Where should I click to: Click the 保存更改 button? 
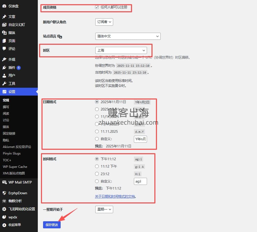click(52, 225)
